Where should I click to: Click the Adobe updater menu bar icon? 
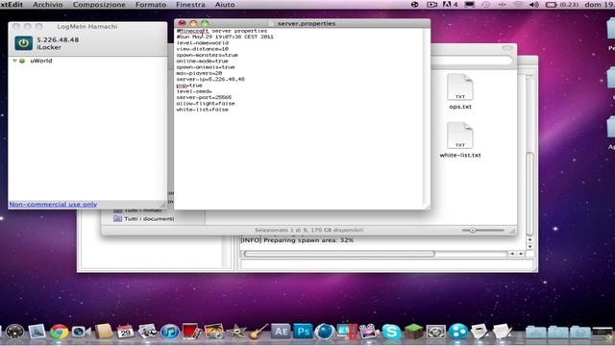(x=450, y=5)
